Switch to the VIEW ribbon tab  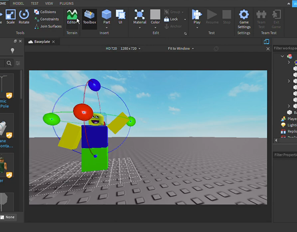tap(49, 3)
